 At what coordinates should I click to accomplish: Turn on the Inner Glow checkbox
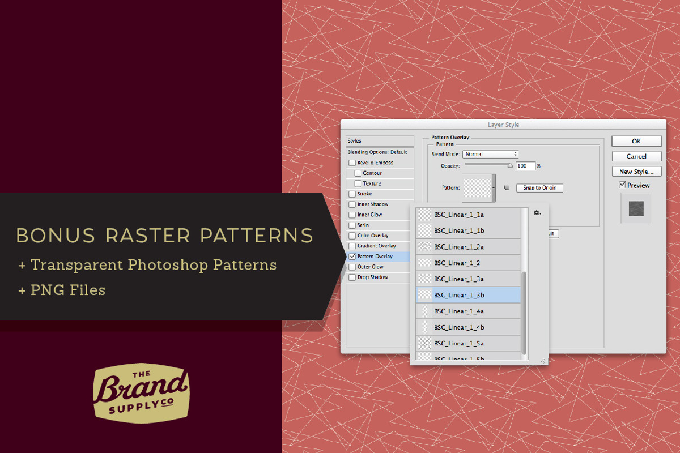(352, 215)
